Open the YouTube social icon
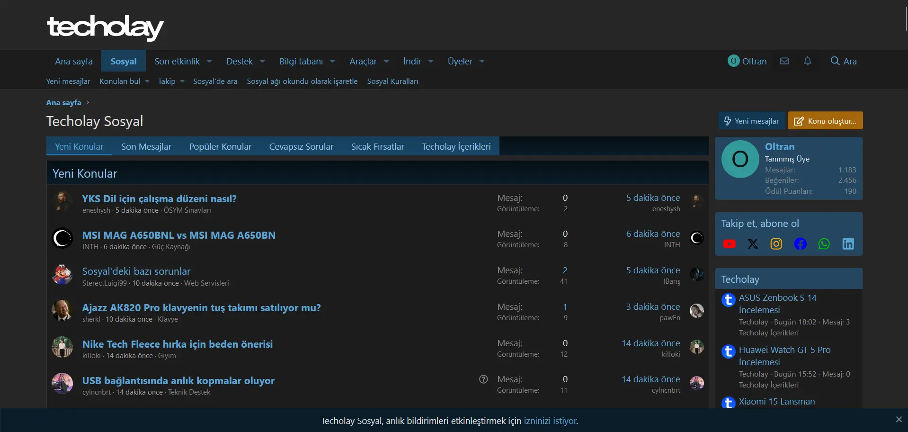 click(730, 244)
